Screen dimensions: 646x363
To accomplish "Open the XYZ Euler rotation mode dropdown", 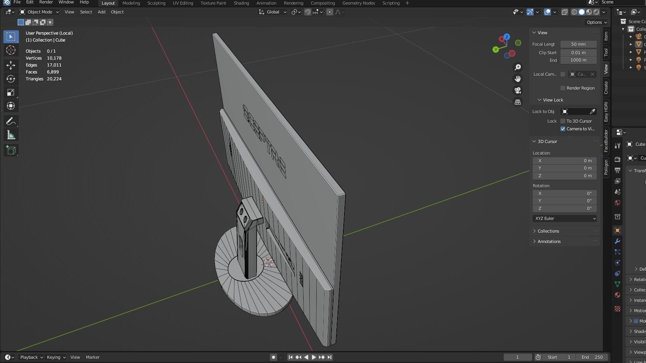I will 565,218.
